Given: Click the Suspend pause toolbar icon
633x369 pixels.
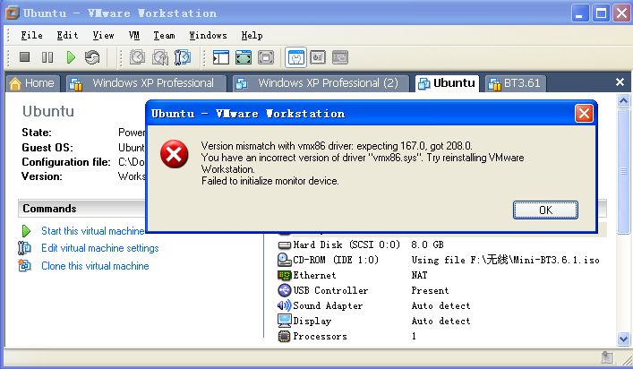Looking at the screenshot, I should [47, 57].
